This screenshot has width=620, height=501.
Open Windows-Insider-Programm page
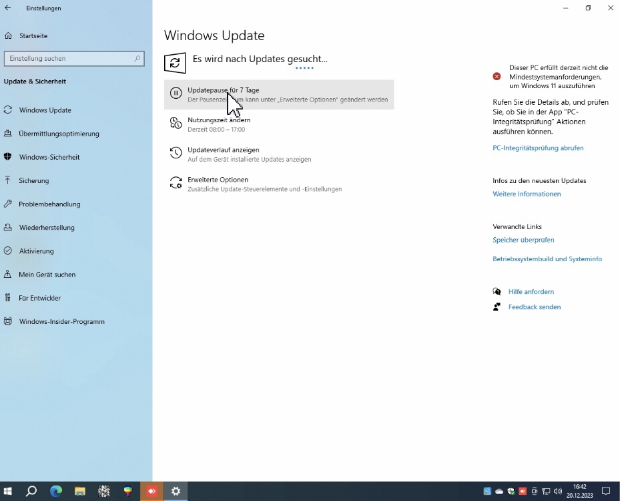(x=61, y=322)
